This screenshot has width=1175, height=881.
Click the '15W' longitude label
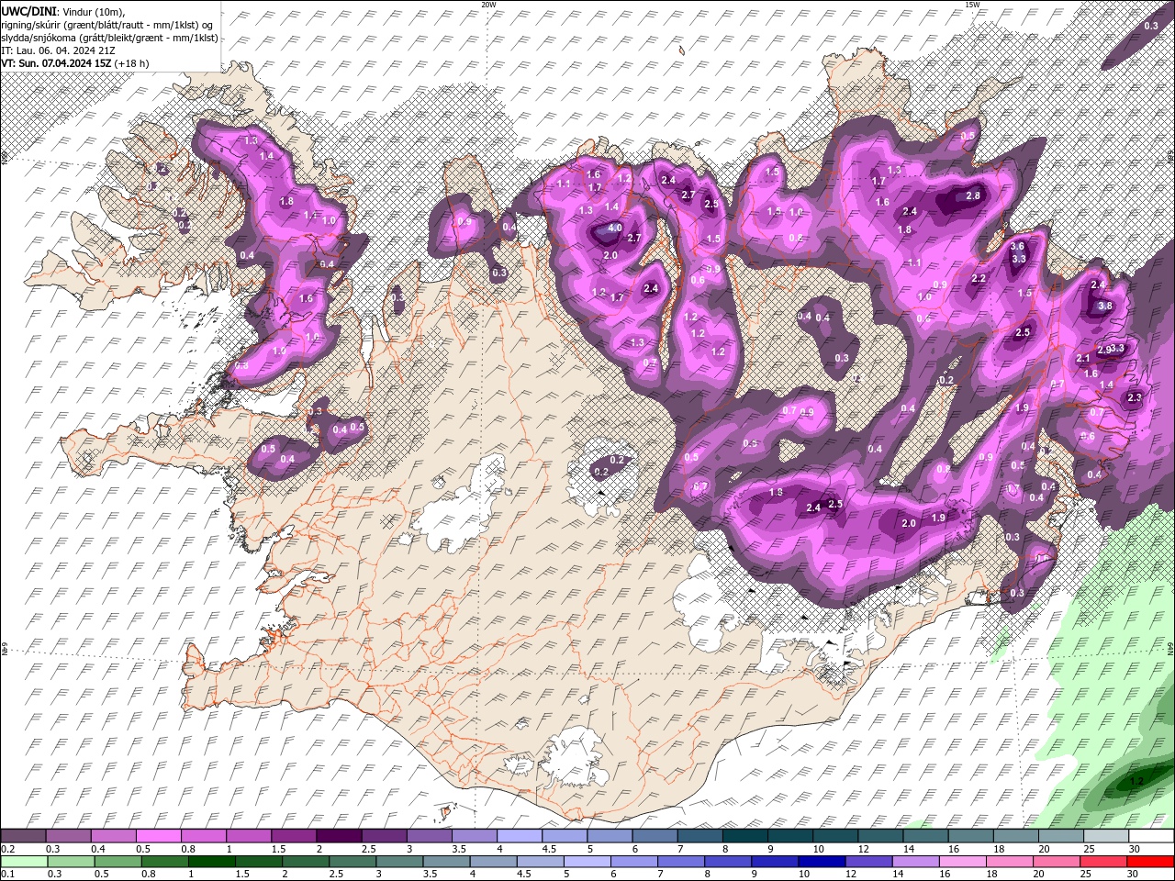972,5
